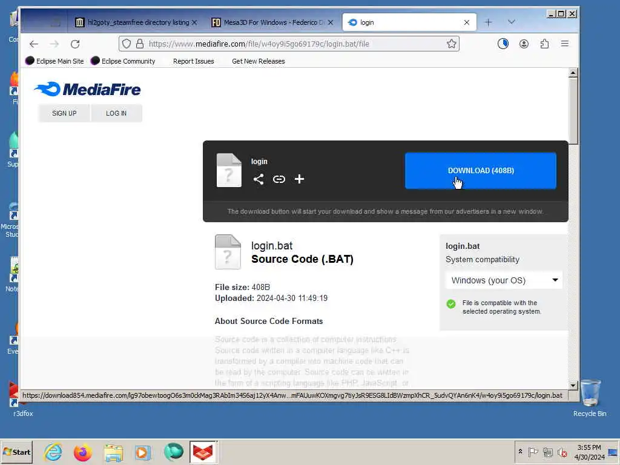Click the browser Back arrow
This screenshot has height=465, width=620.
coord(34,44)
